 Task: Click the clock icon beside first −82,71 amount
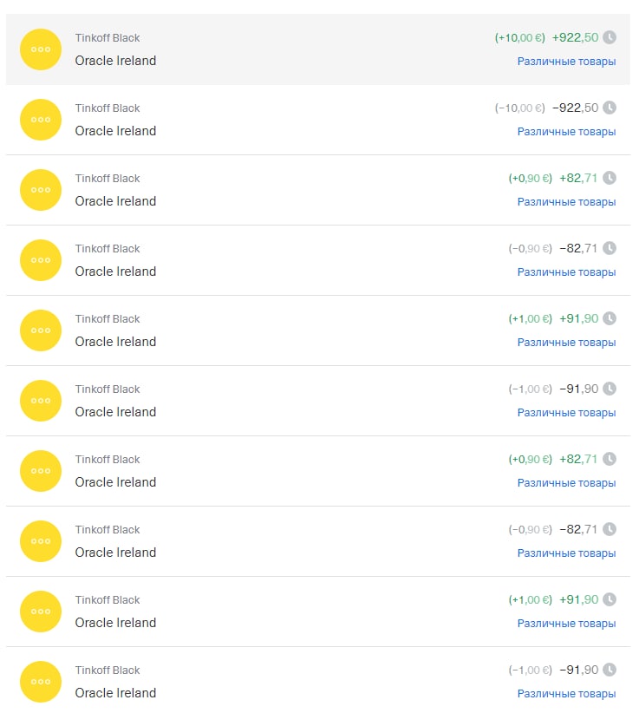[610, 248]
